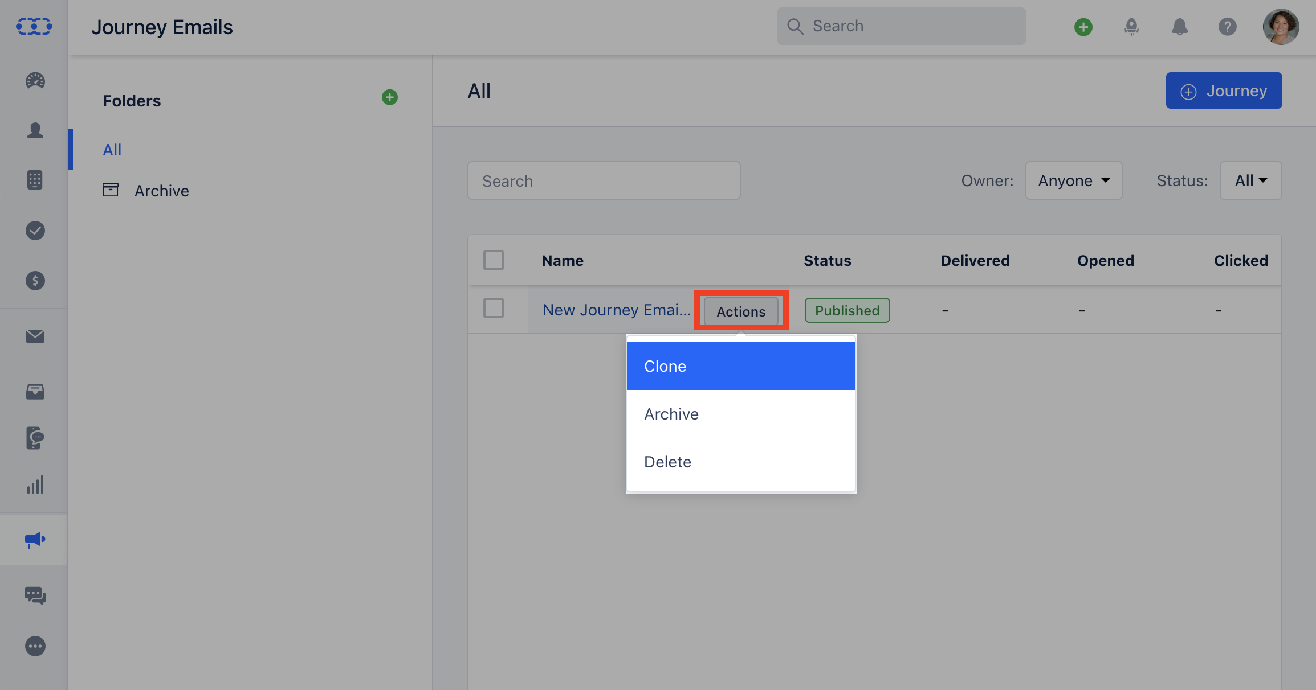This screenshot has height=690, width=1316.
Task: Check the select-all checkbox in table header
Action: click(494, 260)
